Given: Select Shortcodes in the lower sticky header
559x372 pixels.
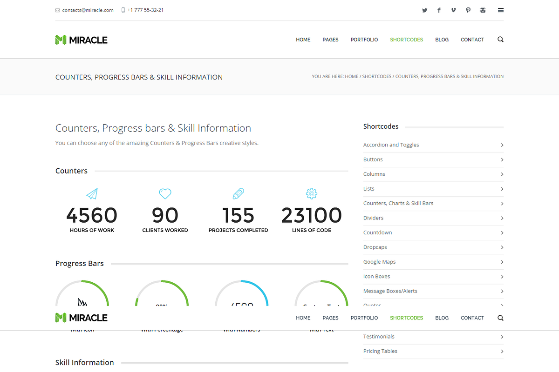Looking at the screenshot, I should 407,318.
